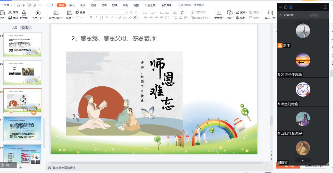
Task: Clear formatting with the eraser icon
Action: click(x=130, y=18)
